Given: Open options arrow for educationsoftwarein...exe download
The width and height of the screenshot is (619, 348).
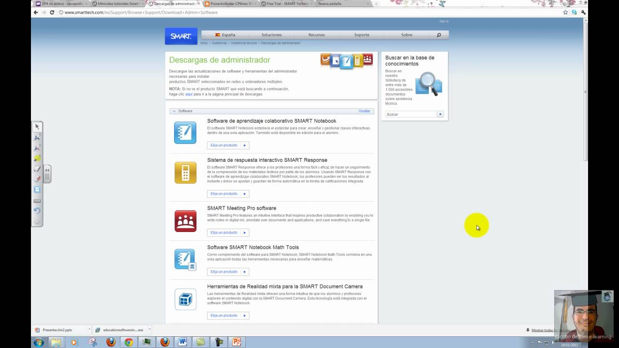Looking at the screenshot, I should point(149,330).
